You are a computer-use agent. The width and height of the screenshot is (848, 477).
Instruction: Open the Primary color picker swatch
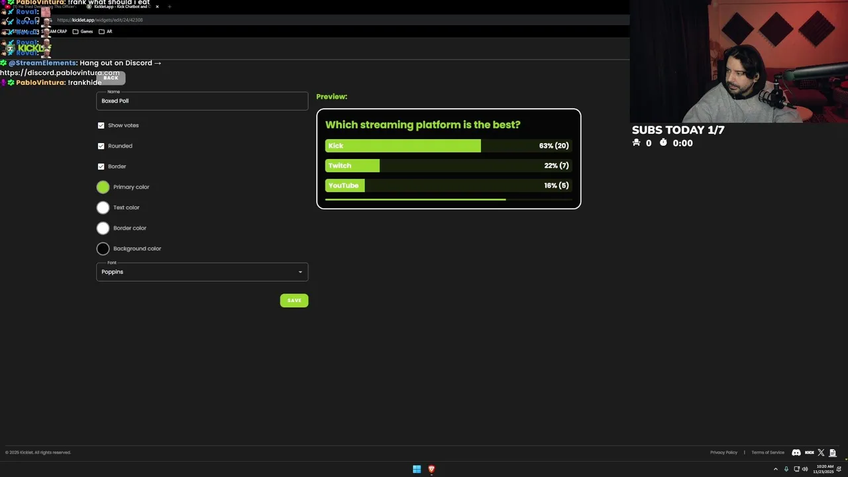tap(103, 187)
